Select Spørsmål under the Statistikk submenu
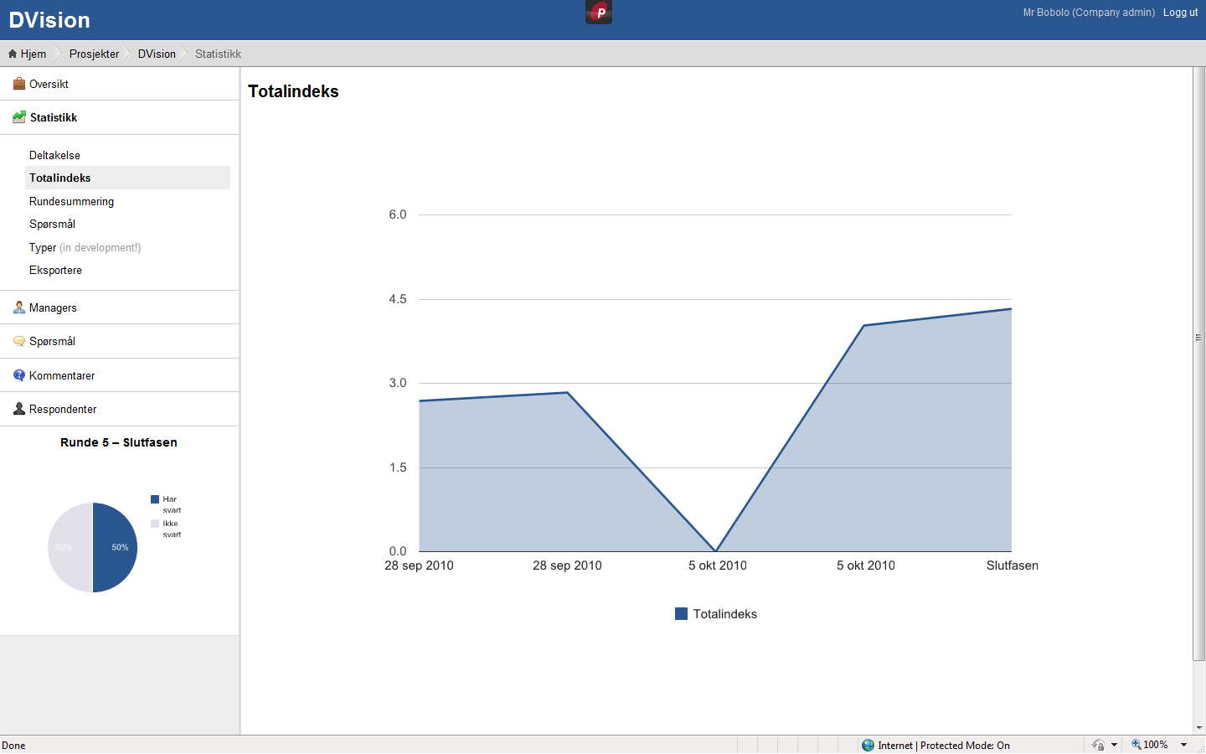The image size is (1206, 754). pos(52,224)
